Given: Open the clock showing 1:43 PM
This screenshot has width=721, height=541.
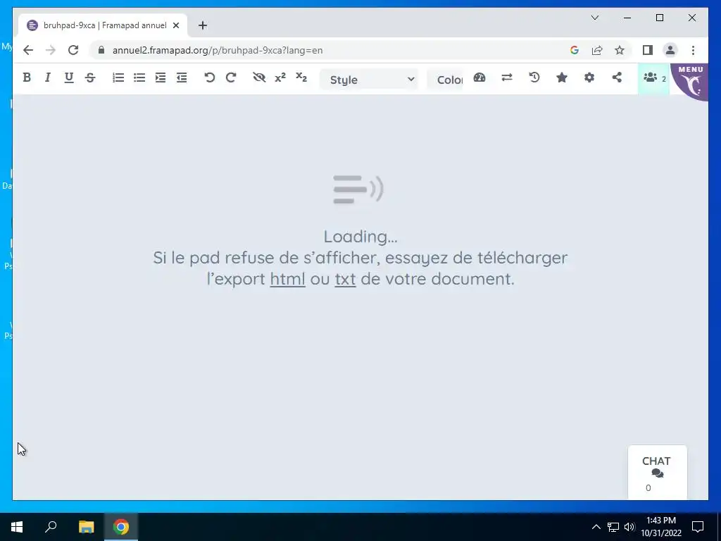Looking at the screenshot, I should [x=661, y=527].
